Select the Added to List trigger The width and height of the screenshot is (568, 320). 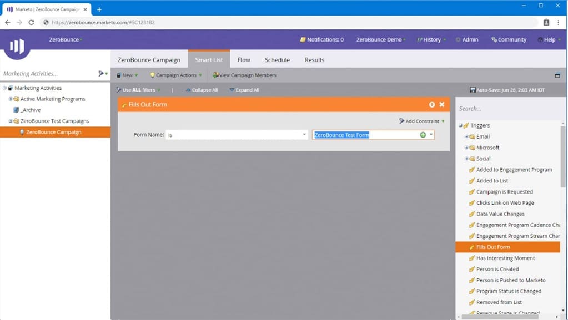492,181
